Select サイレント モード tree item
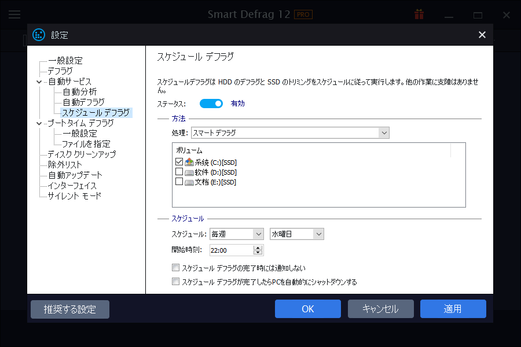Image resolution: width=521 pixels, height=347 pixels. coord(75,196)
